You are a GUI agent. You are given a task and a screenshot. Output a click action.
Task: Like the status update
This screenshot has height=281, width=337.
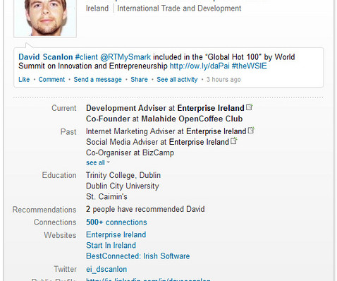click(24, 80)
